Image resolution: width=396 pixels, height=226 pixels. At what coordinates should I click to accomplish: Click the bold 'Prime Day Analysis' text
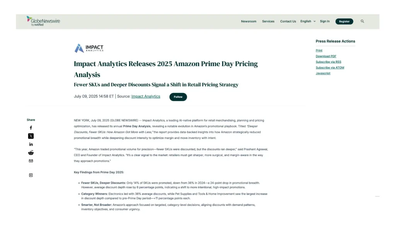137,126
